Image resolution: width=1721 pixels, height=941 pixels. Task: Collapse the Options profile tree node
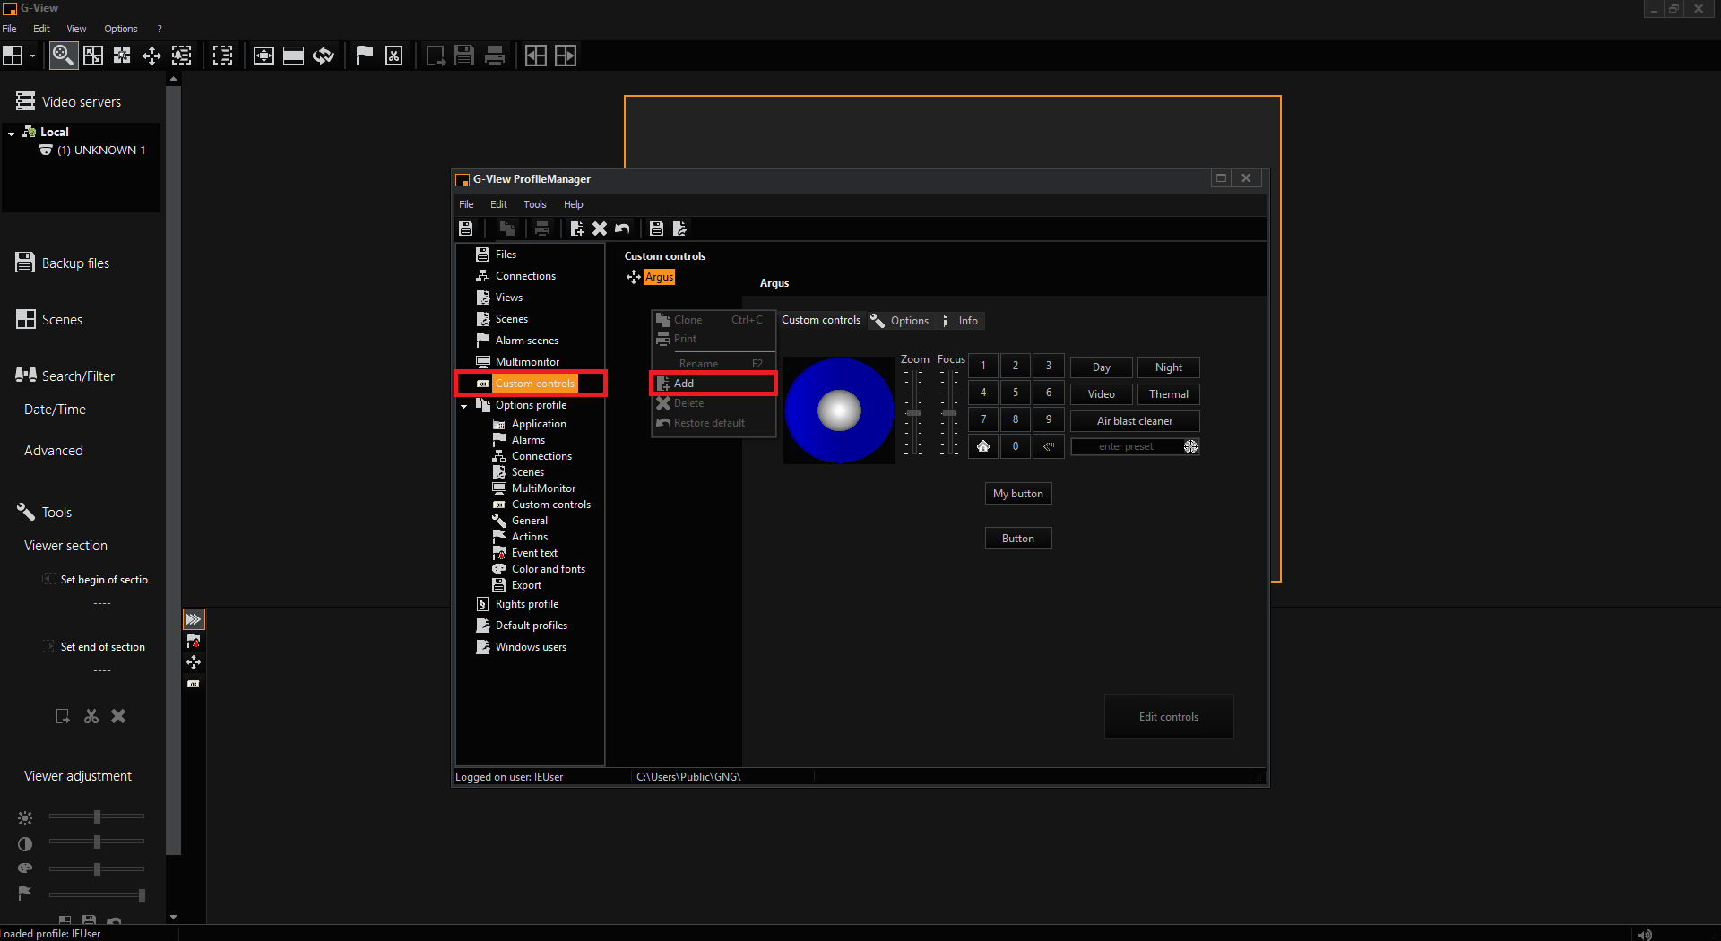pyautogui.click(x=464, y=406)
